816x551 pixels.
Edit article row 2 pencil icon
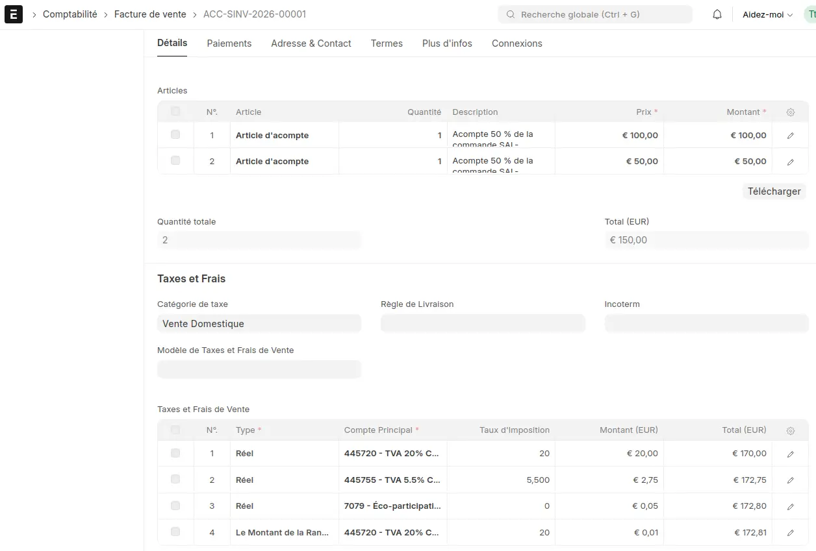(791, 162)
